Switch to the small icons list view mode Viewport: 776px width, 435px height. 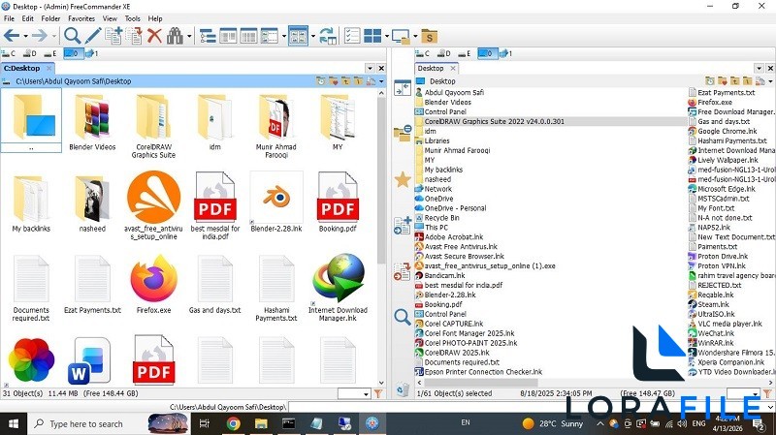(228, 36)
